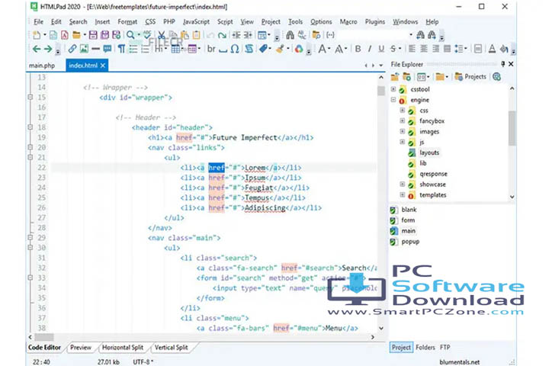
Task: Insert a hyperlink with the link icon
Action: coord(72,49)
